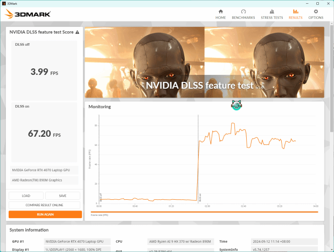Click the orange RUN AGAIN button
The image size is (334, 252).
pyautogui.click(x=45, y=214)
